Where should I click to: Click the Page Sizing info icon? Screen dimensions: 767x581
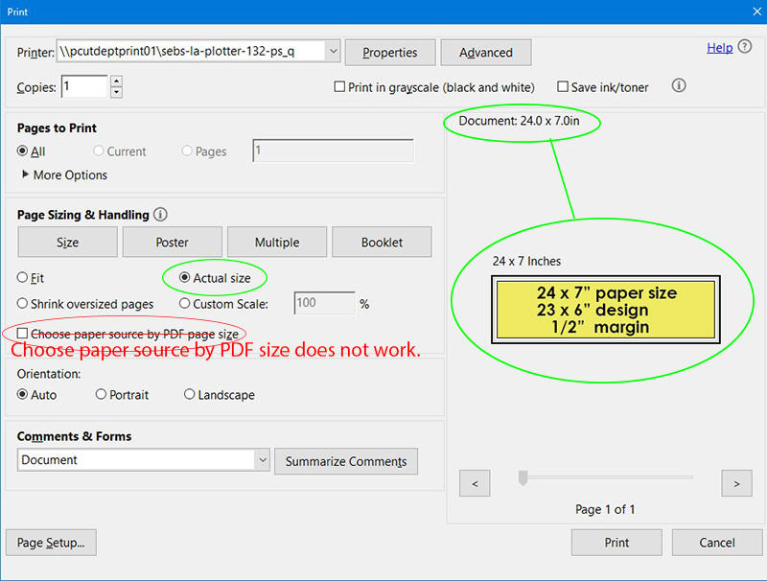[160, 215]
